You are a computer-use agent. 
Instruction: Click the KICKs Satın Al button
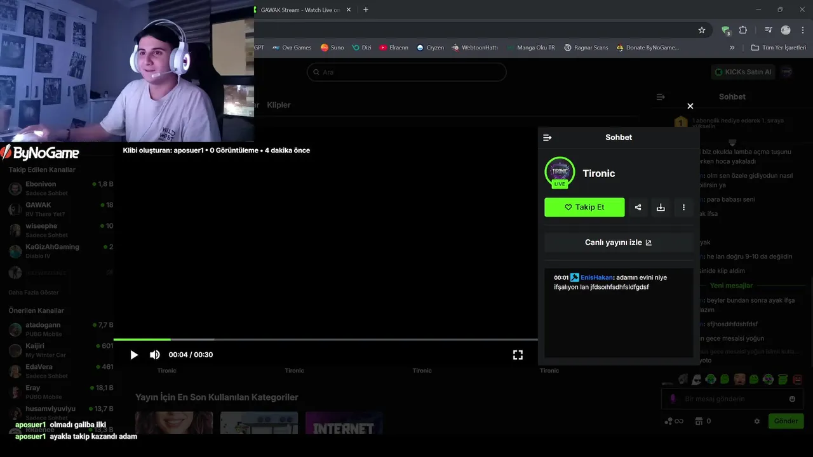(x=743, y=72)
